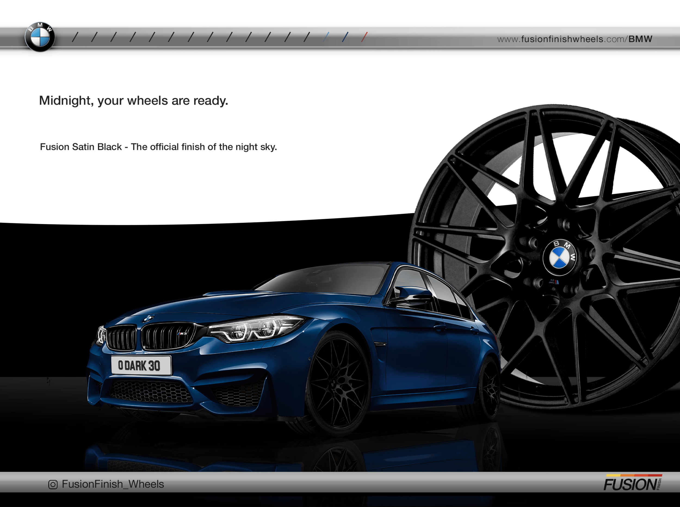Open the FusionFinish_Wheels Instagram handle

[x=113, y=484]
